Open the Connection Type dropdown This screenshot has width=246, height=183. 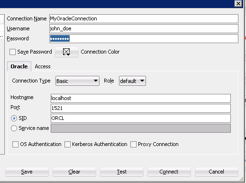point(77,81)
